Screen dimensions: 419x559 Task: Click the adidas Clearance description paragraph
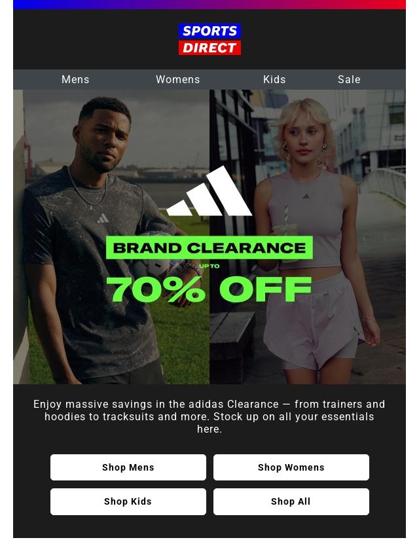point(209,416)
